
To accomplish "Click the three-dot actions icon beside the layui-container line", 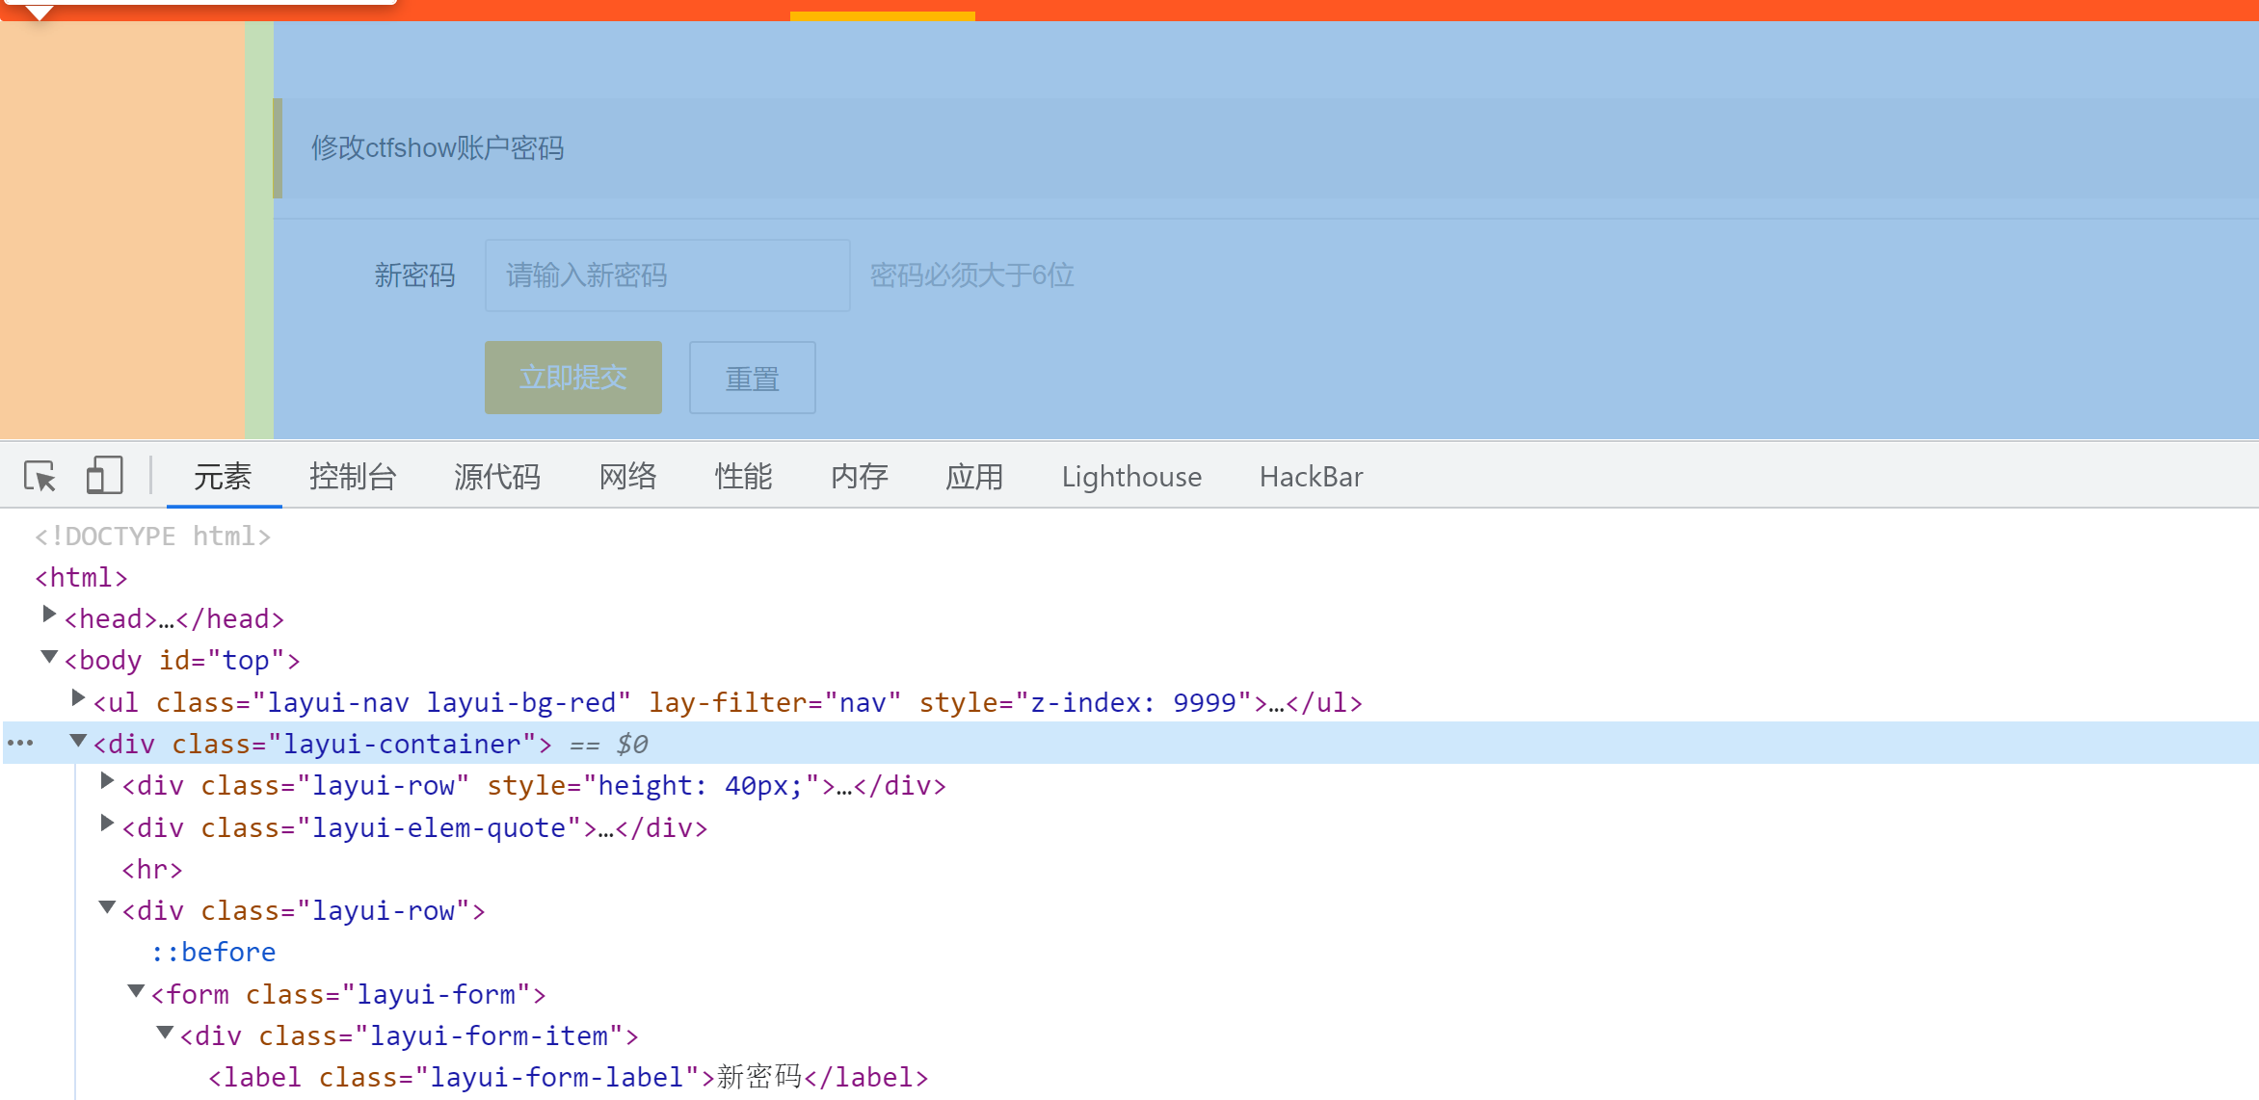I will point(20,743).
